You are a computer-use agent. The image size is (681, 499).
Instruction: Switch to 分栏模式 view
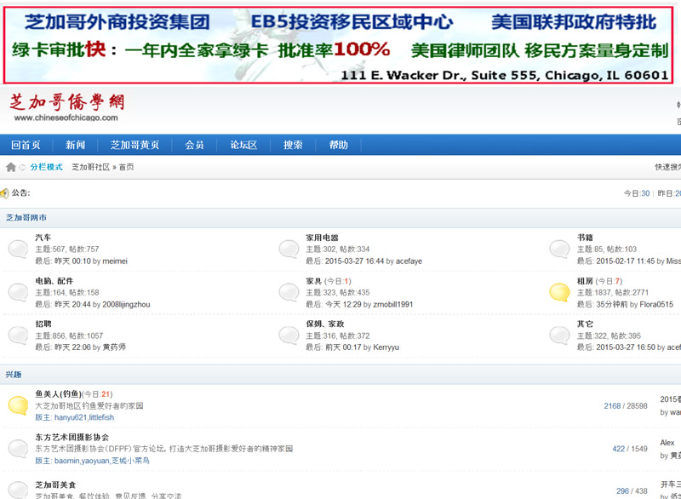click(47, 168)
